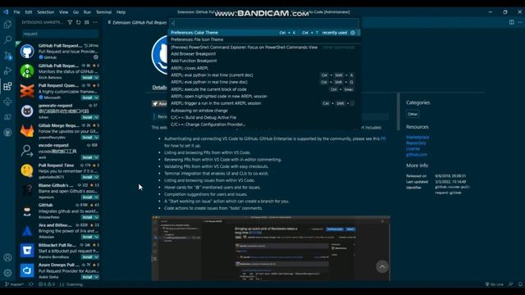Focus the command palette input field

(x=263, y=23)
